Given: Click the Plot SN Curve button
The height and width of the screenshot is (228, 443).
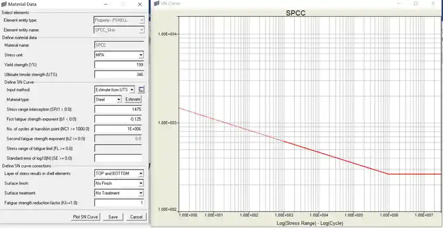Looking at the screenshot, I should click(85, 217).
